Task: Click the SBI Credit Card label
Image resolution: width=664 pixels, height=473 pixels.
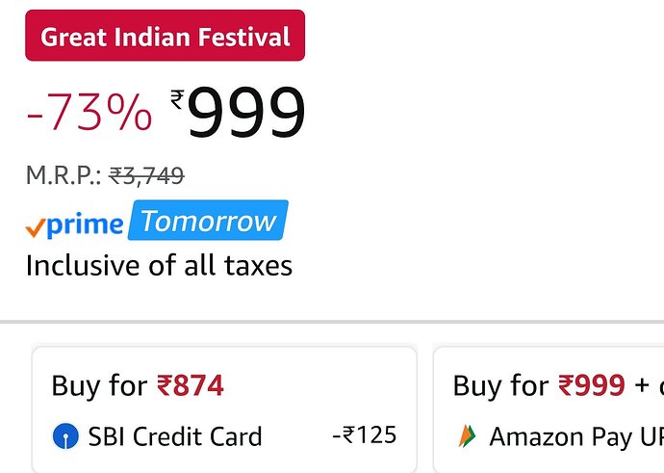Action: (174, 436)
